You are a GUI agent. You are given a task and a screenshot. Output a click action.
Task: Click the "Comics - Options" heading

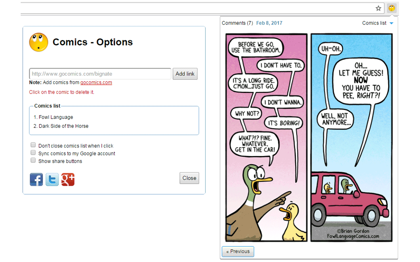point(93,42)
